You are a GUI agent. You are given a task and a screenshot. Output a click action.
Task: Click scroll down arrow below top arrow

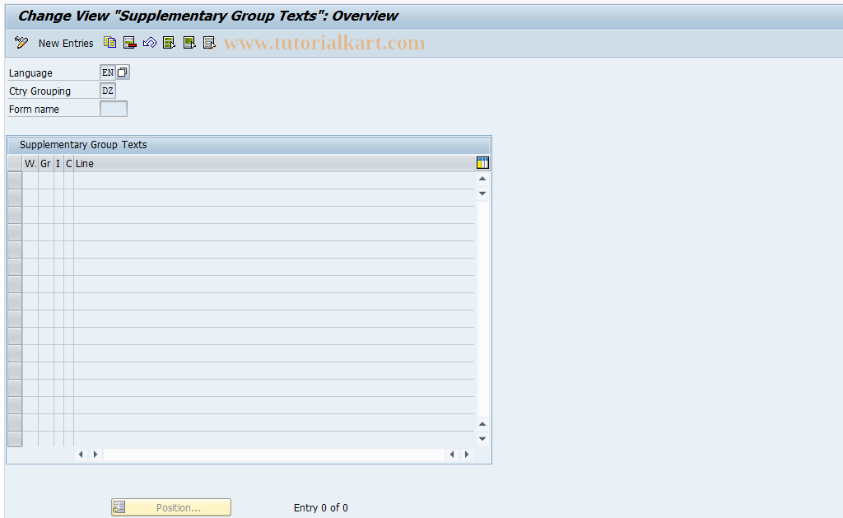[x=482, y=193]
